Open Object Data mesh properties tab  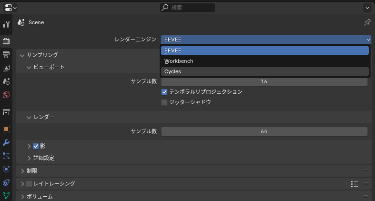click(6, 196)
